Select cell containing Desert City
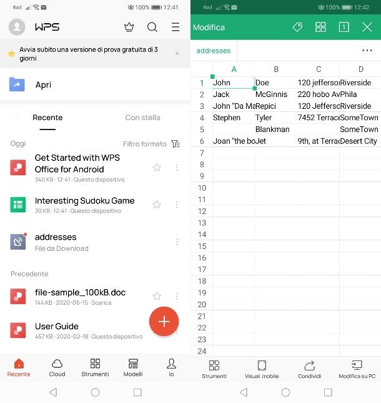 point(360,141)
